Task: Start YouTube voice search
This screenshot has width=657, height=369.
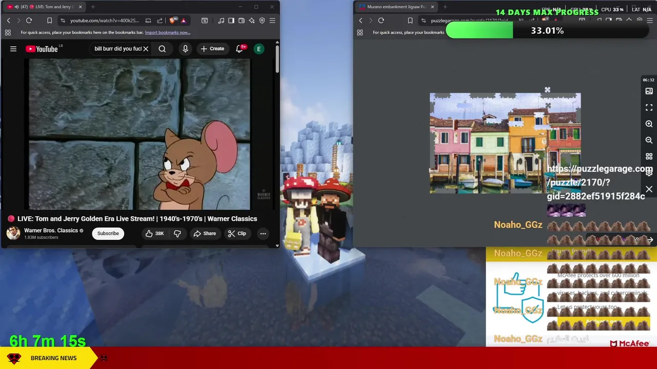Action: pyautogui.click(x=185, y=49)
